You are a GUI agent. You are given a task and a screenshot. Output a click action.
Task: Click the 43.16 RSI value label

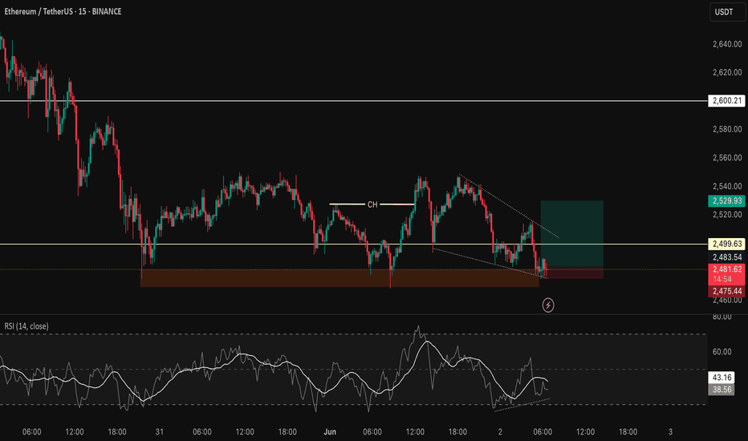pos(722,378)
